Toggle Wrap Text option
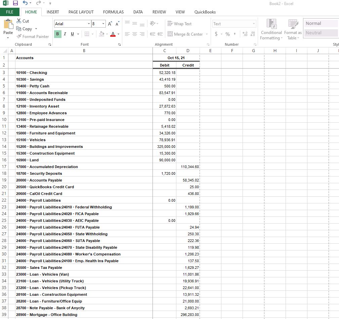This screenshot has height=319, width=339. coord(180,24)
